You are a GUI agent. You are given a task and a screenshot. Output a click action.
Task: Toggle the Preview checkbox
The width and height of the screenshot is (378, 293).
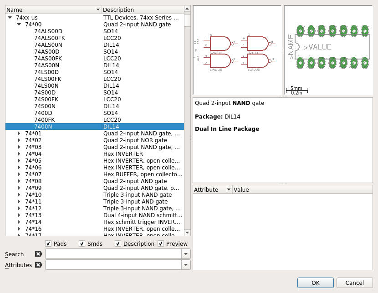161,244
